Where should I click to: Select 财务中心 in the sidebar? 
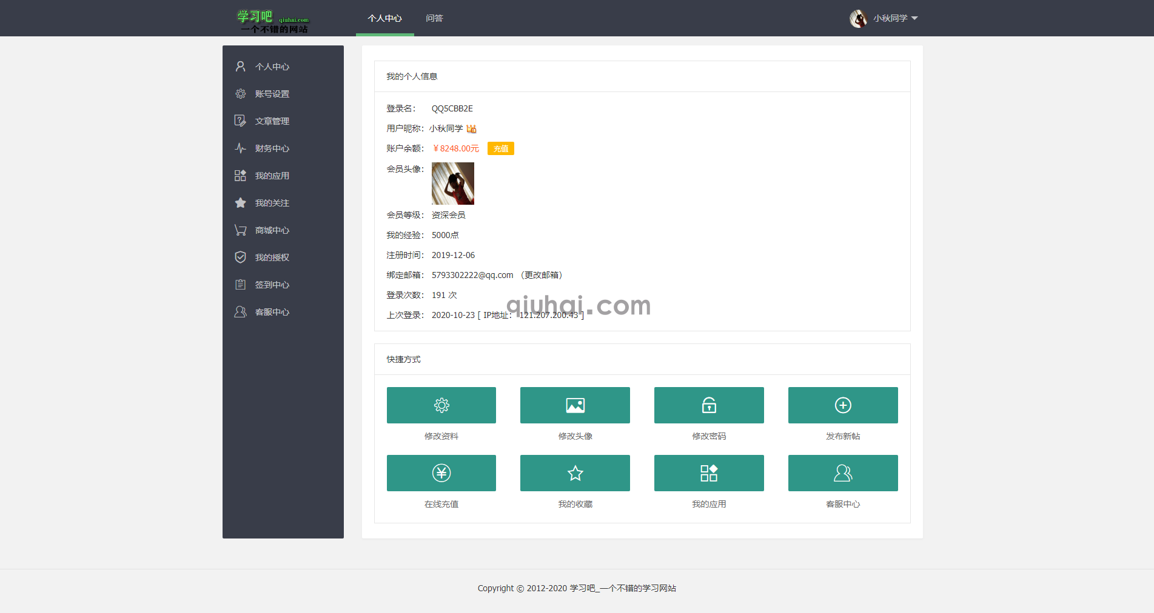pos(272,148)
